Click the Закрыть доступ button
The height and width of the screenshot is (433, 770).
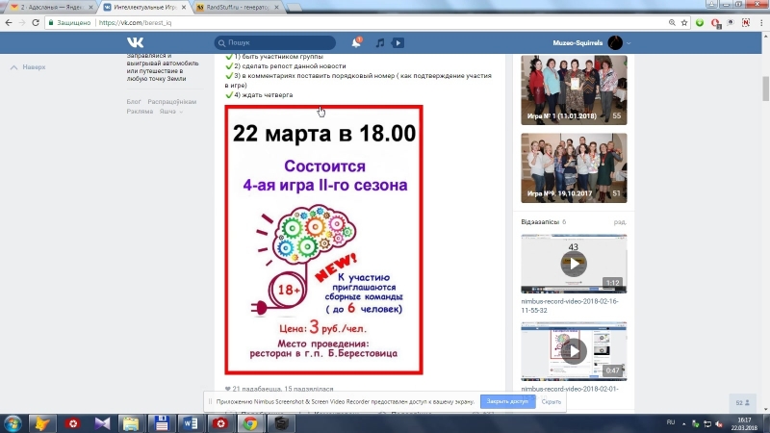(x=507, y=401)
